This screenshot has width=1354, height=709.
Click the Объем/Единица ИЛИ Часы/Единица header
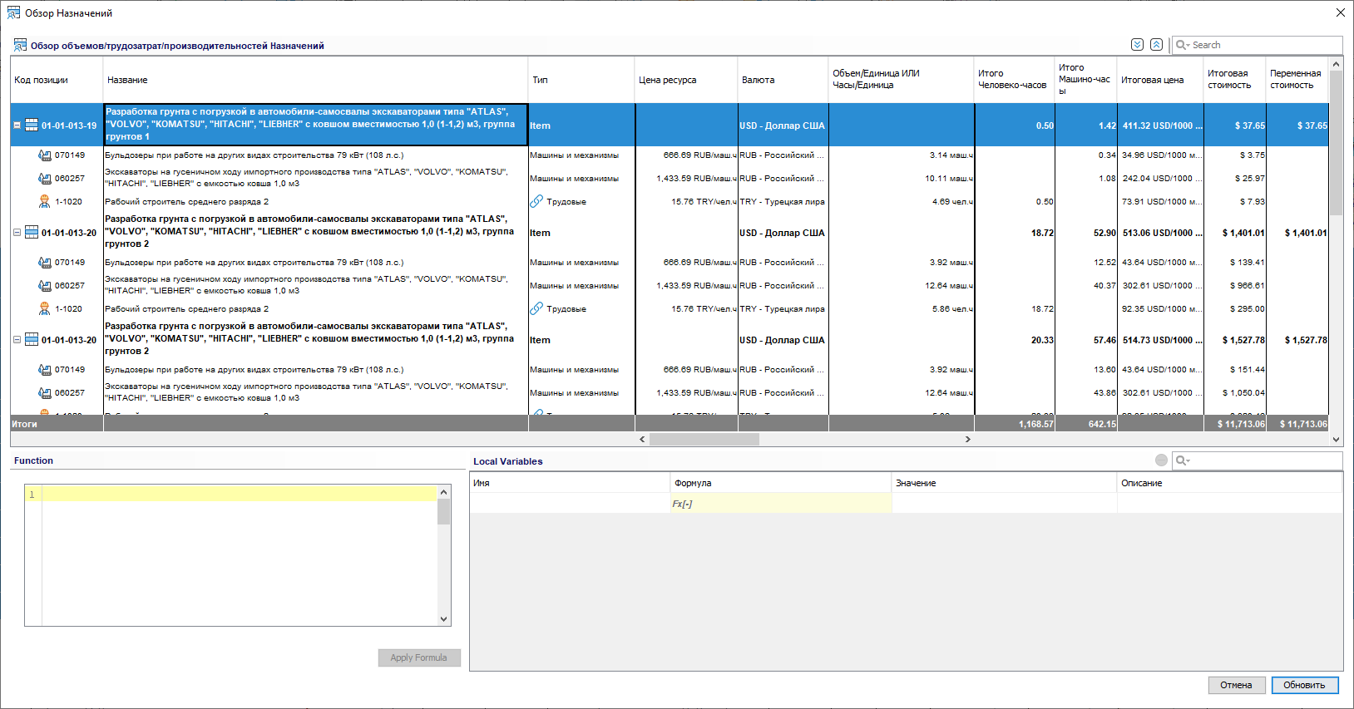902,80
